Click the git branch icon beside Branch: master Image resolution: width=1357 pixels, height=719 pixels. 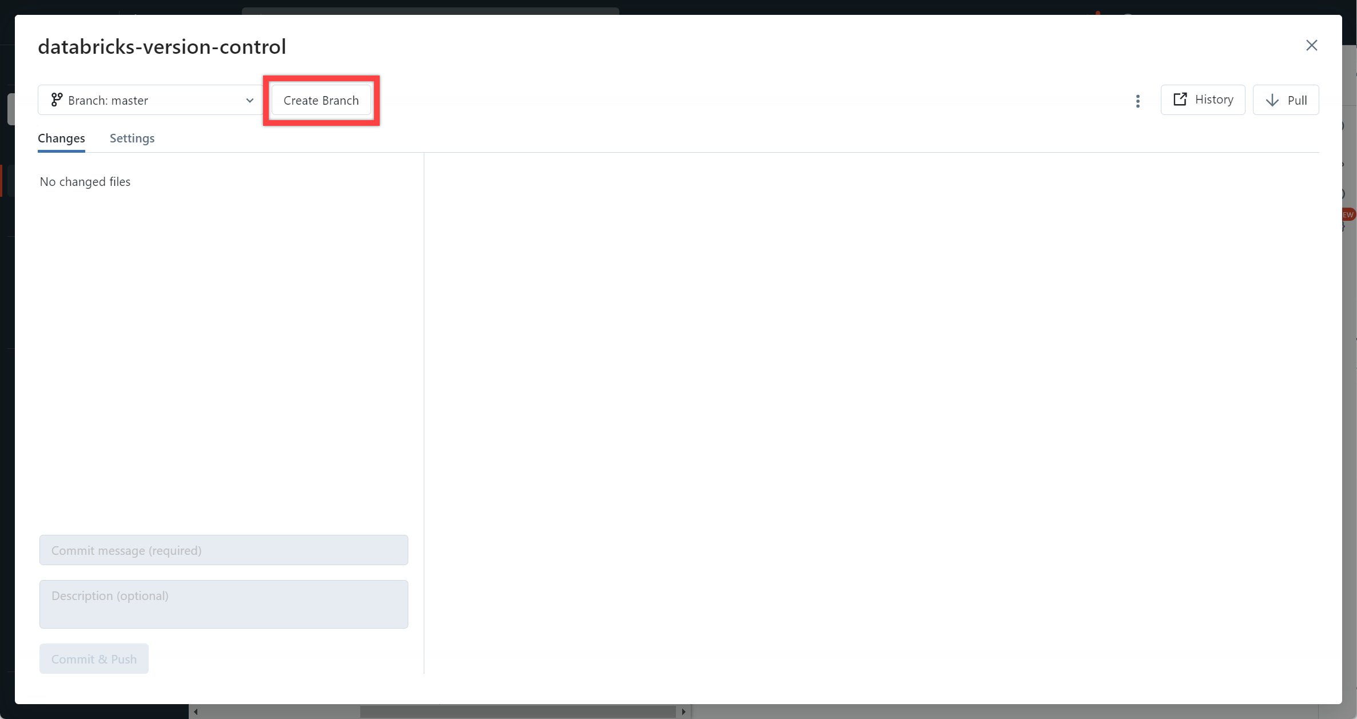[x=57, y=100]
